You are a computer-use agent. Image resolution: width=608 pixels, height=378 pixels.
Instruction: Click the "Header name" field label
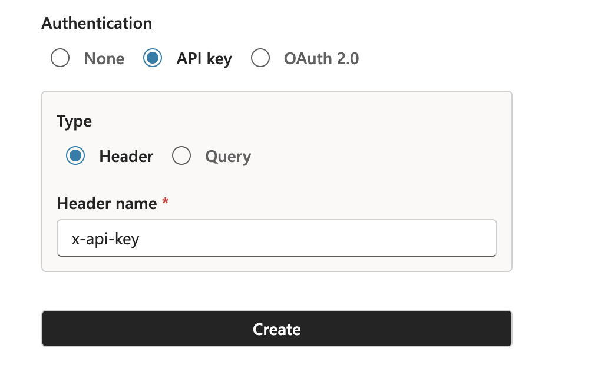pyautogui.click(x=107, y=204)
